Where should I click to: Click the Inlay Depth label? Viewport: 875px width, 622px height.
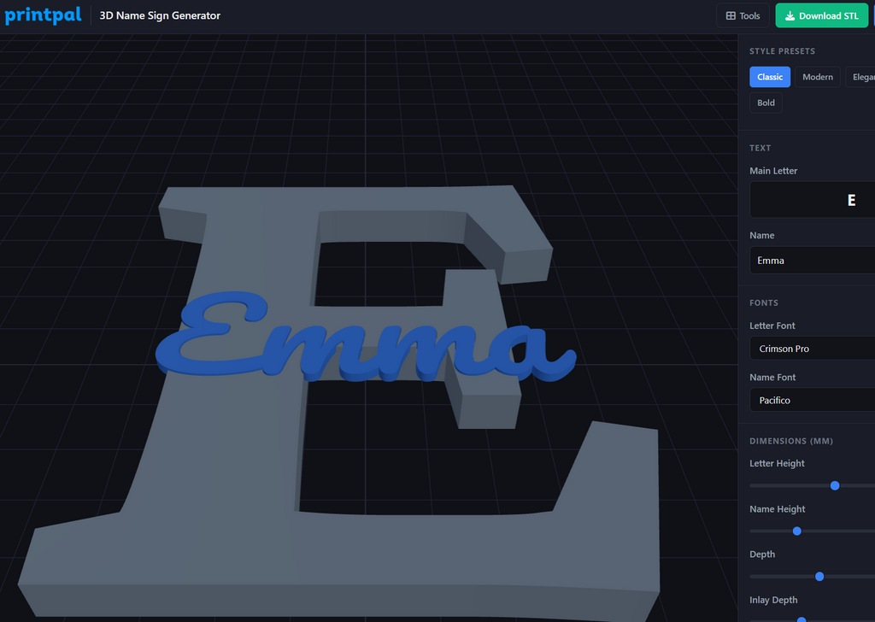772,601
